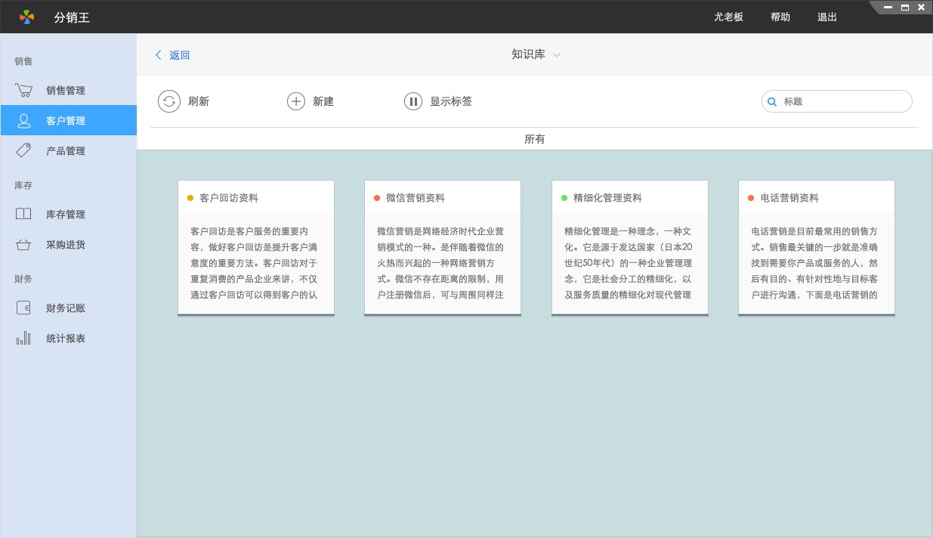
Task: Go back using the 返回 link
Action: click(x=173, y=55)
